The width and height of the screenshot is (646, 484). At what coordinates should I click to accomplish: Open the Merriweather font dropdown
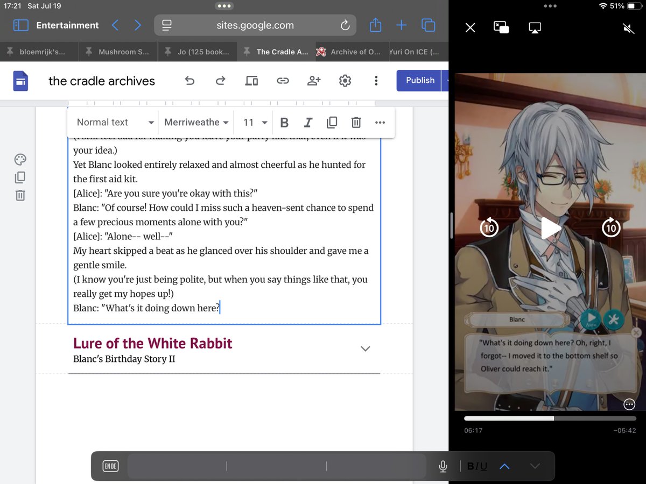pyautogui.click(x=196, y=123)
